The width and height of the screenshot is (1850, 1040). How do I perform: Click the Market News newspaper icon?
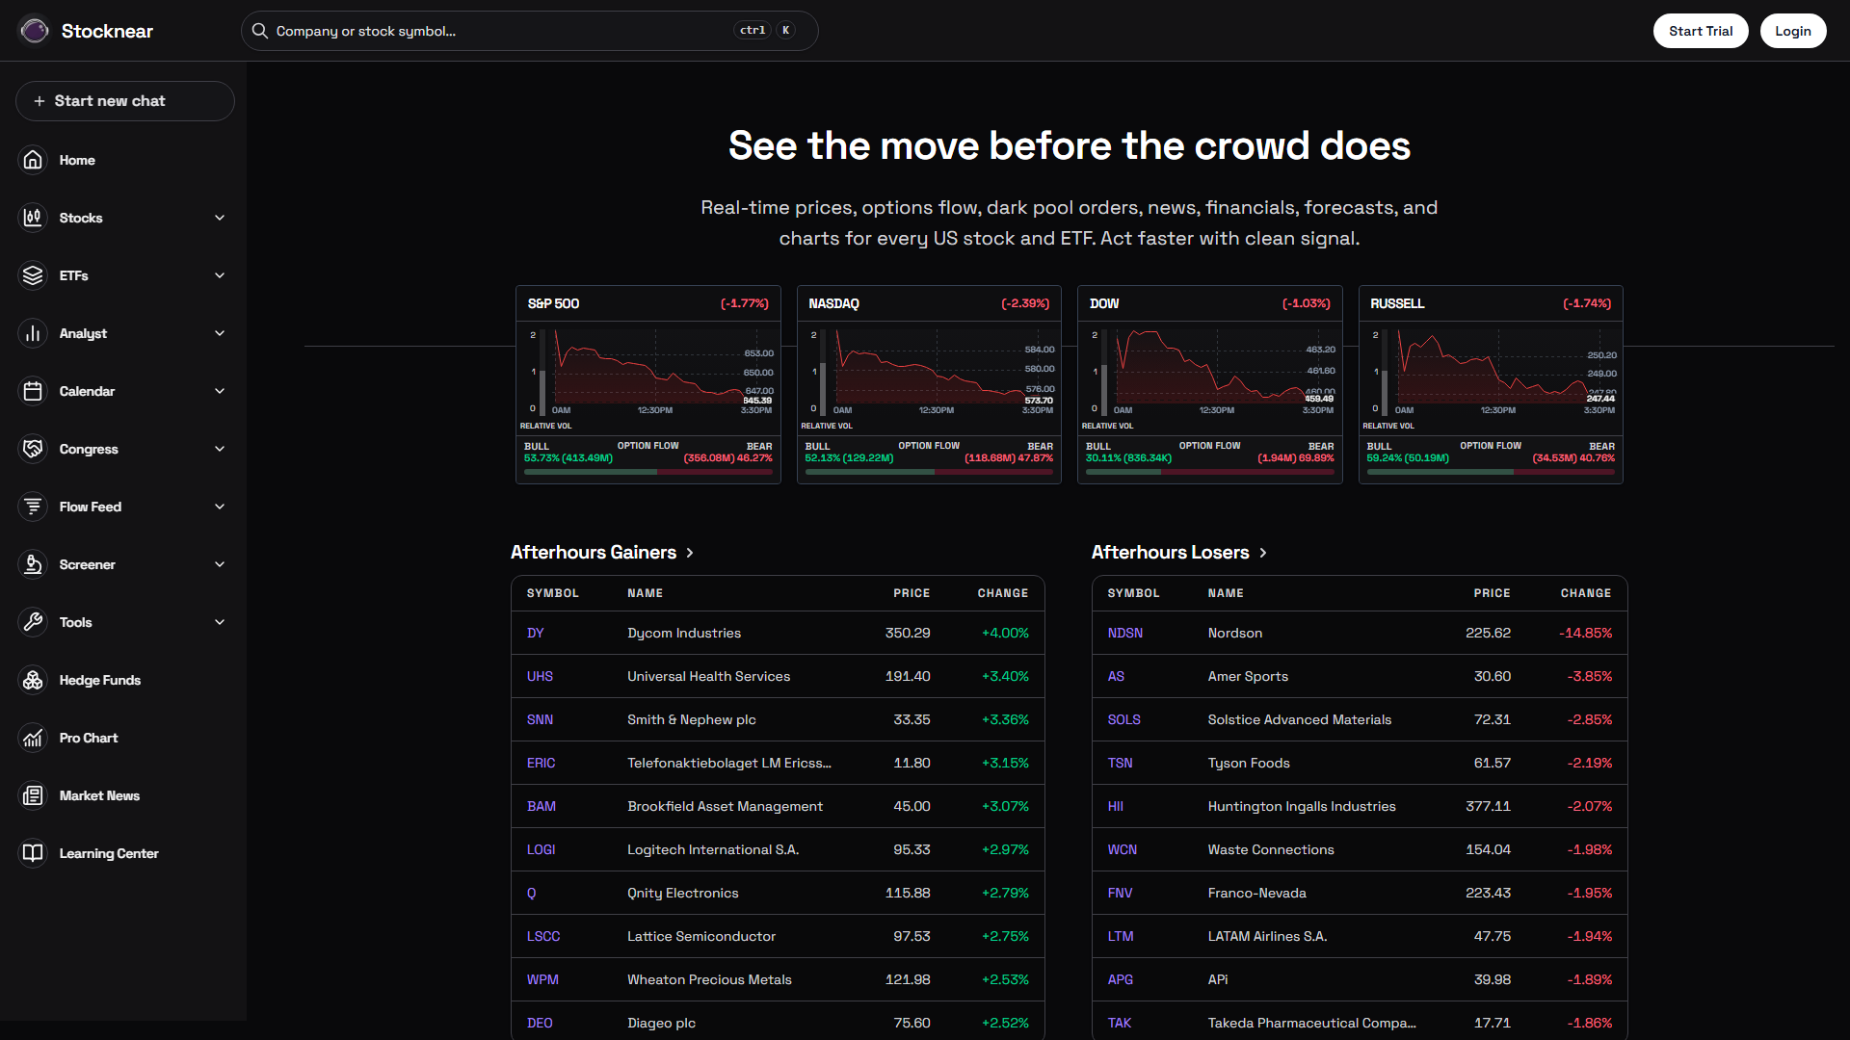(x=33, y=795)
